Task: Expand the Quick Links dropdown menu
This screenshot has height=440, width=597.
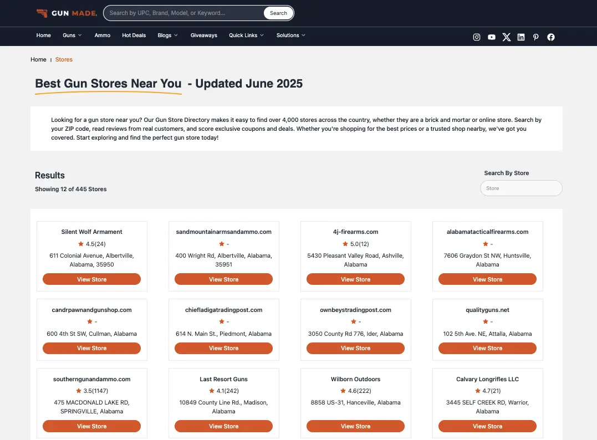Action: (246, 35)
